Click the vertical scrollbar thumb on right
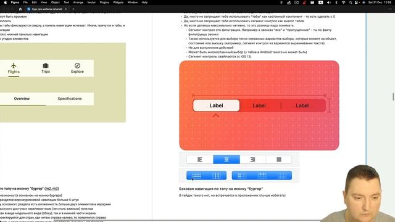Viewport: 395px width, 222px height. [x=393, y=97]
